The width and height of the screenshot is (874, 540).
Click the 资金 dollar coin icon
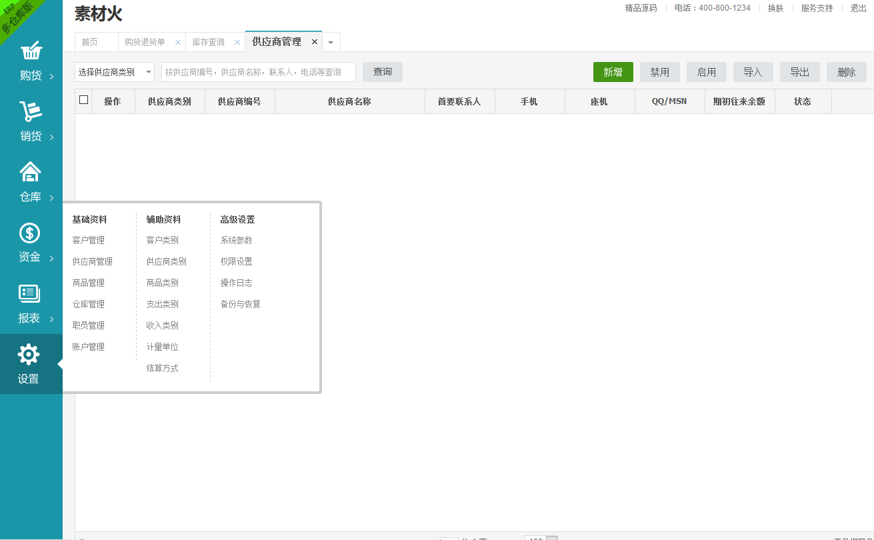(x=30, y=233)
